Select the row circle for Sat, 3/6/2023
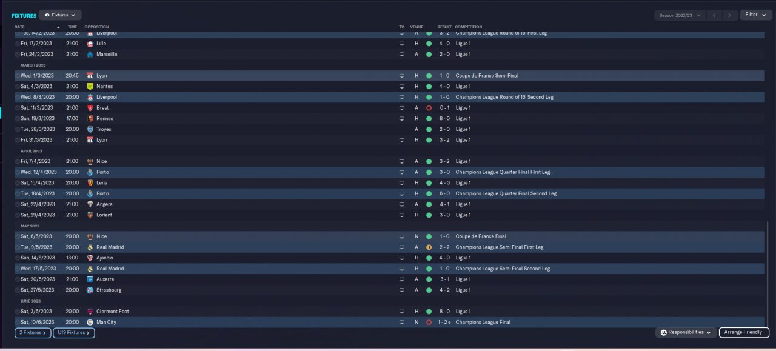The height and width of the screenshot is (351, 776). [x=18, y=312]
